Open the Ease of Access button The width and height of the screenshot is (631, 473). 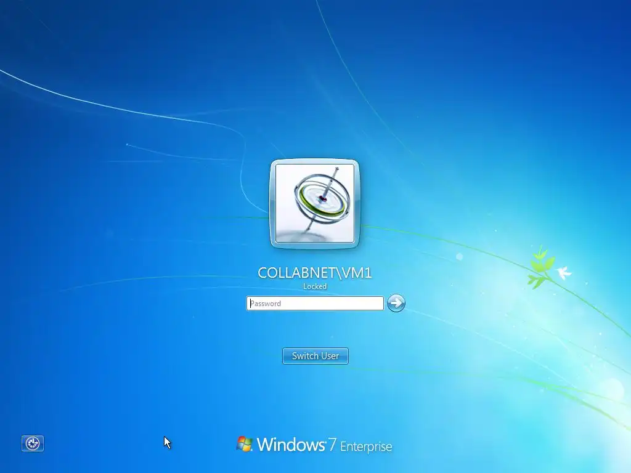pyautogui.click(x=33, y=443)
